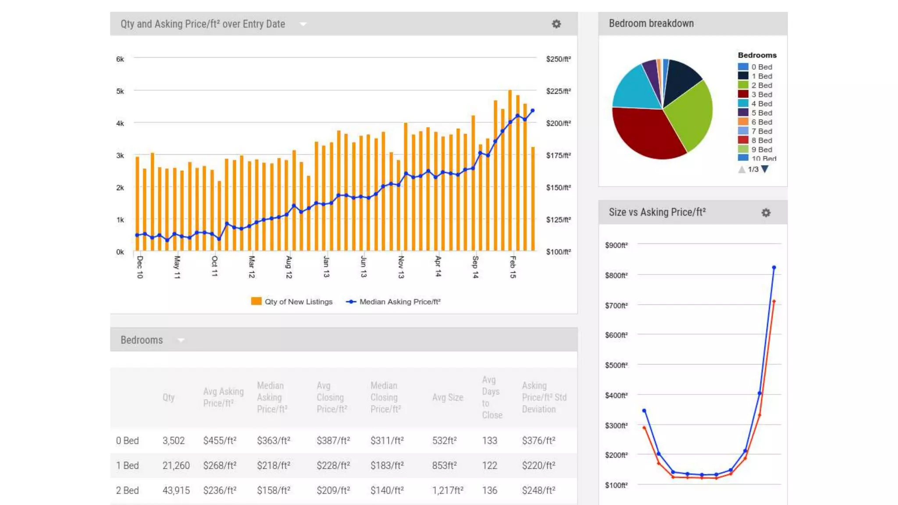Sort by Avg Size column header
Screen dimensions: 898x505
coord(447,397)
